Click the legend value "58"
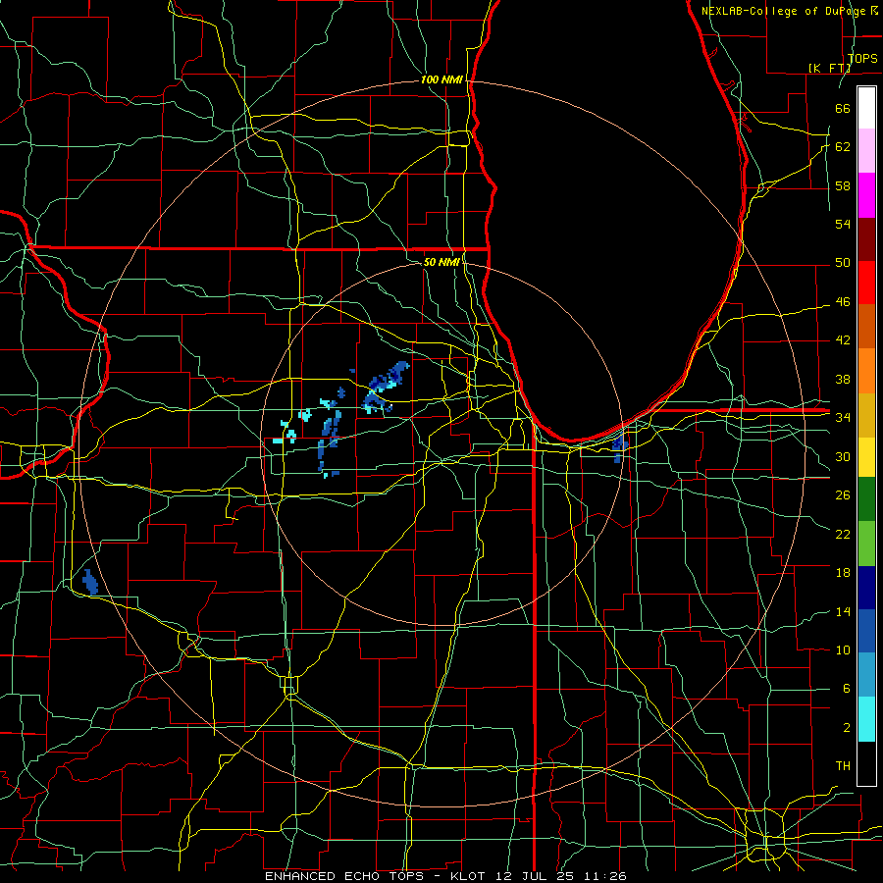This screenshot has width=883, height=883. click(x=843, y=185)
